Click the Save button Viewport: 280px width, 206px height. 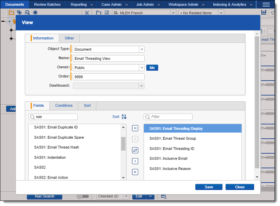(x=209, y=187)
